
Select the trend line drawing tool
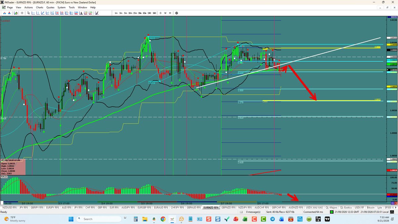[43, 13]
